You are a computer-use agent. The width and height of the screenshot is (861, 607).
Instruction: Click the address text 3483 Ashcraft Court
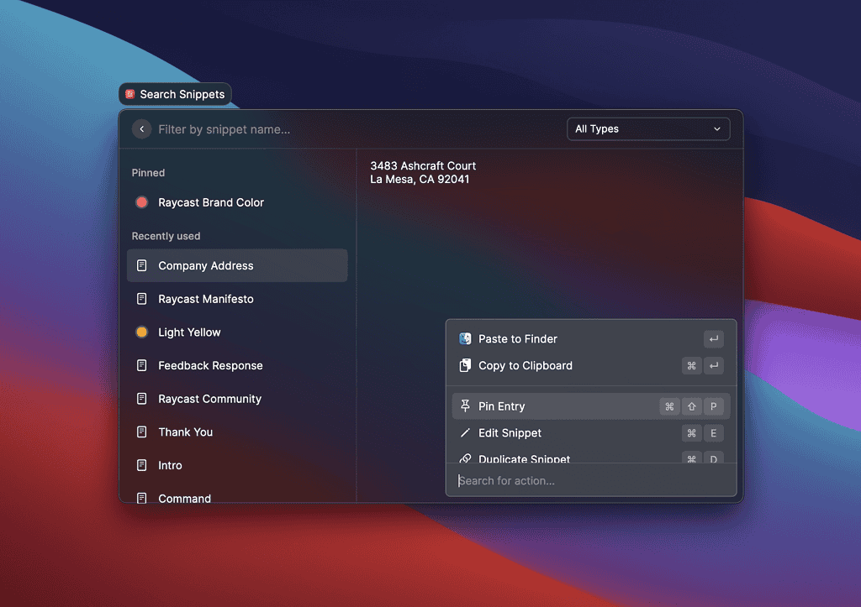click(423, 165)
